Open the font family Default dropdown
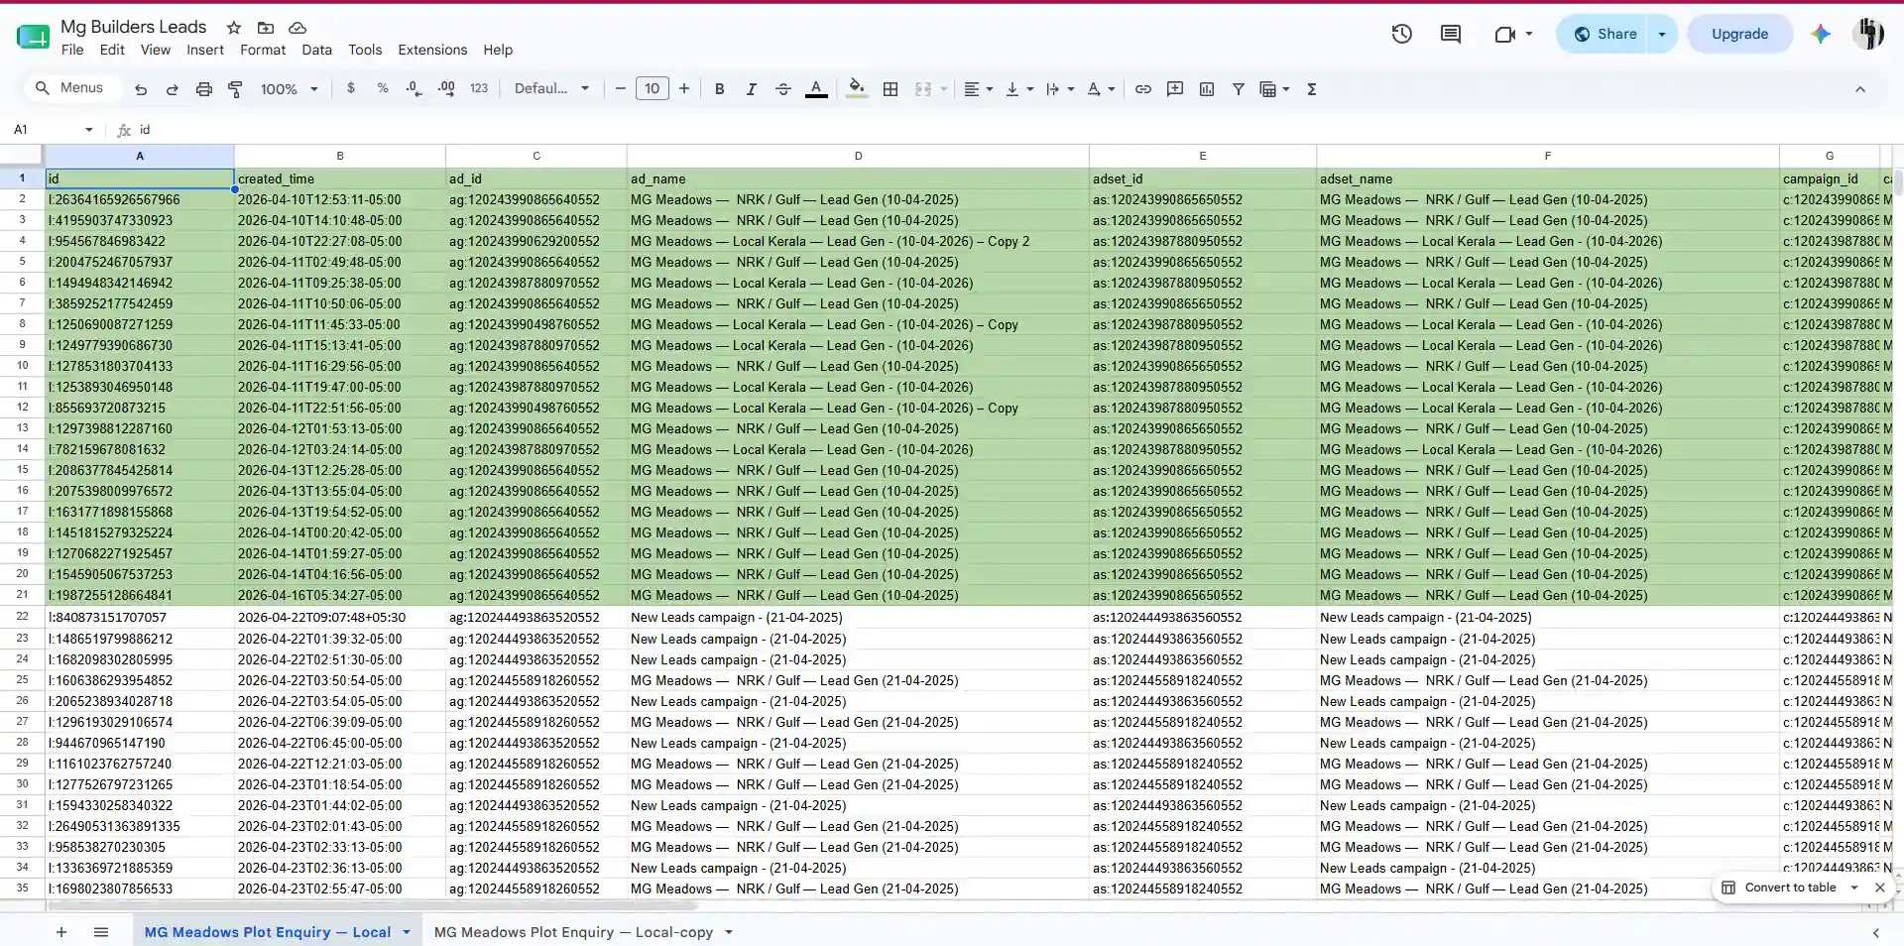This screenshot has width=1904, height=946. (x=552, y=89)
